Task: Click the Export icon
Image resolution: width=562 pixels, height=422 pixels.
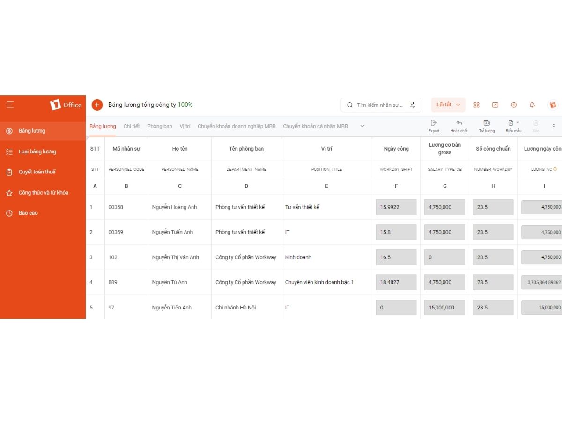Action: 434,123
